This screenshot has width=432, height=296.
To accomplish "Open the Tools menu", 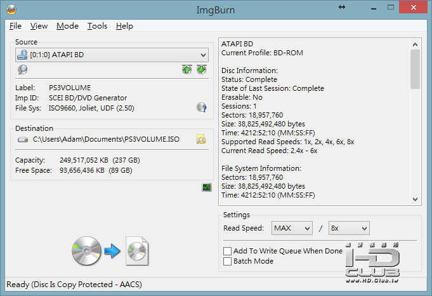I will pyautogui.click(x=97, y=26).
